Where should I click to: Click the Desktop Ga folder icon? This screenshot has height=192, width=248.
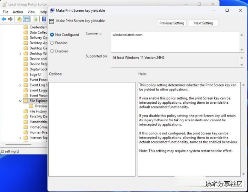[x=26, y=48]
